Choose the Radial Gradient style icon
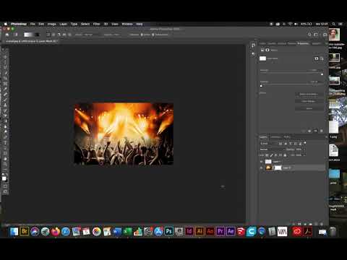Screen dimensions: 347x260 (x=53, y=35)
